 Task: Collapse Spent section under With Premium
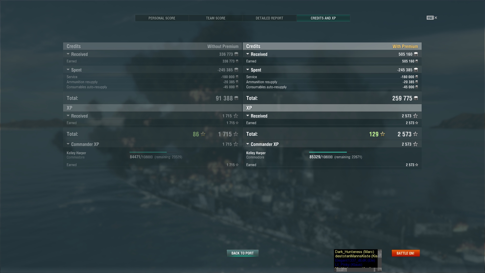(x=248, y=70)
